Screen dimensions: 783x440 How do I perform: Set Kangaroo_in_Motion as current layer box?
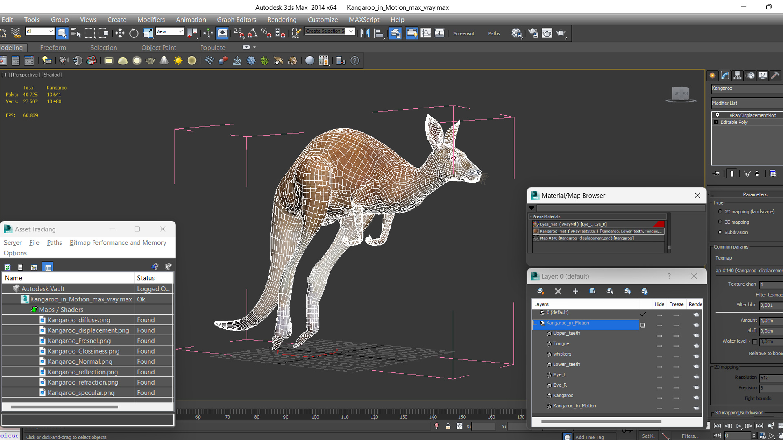pos(643,325)
